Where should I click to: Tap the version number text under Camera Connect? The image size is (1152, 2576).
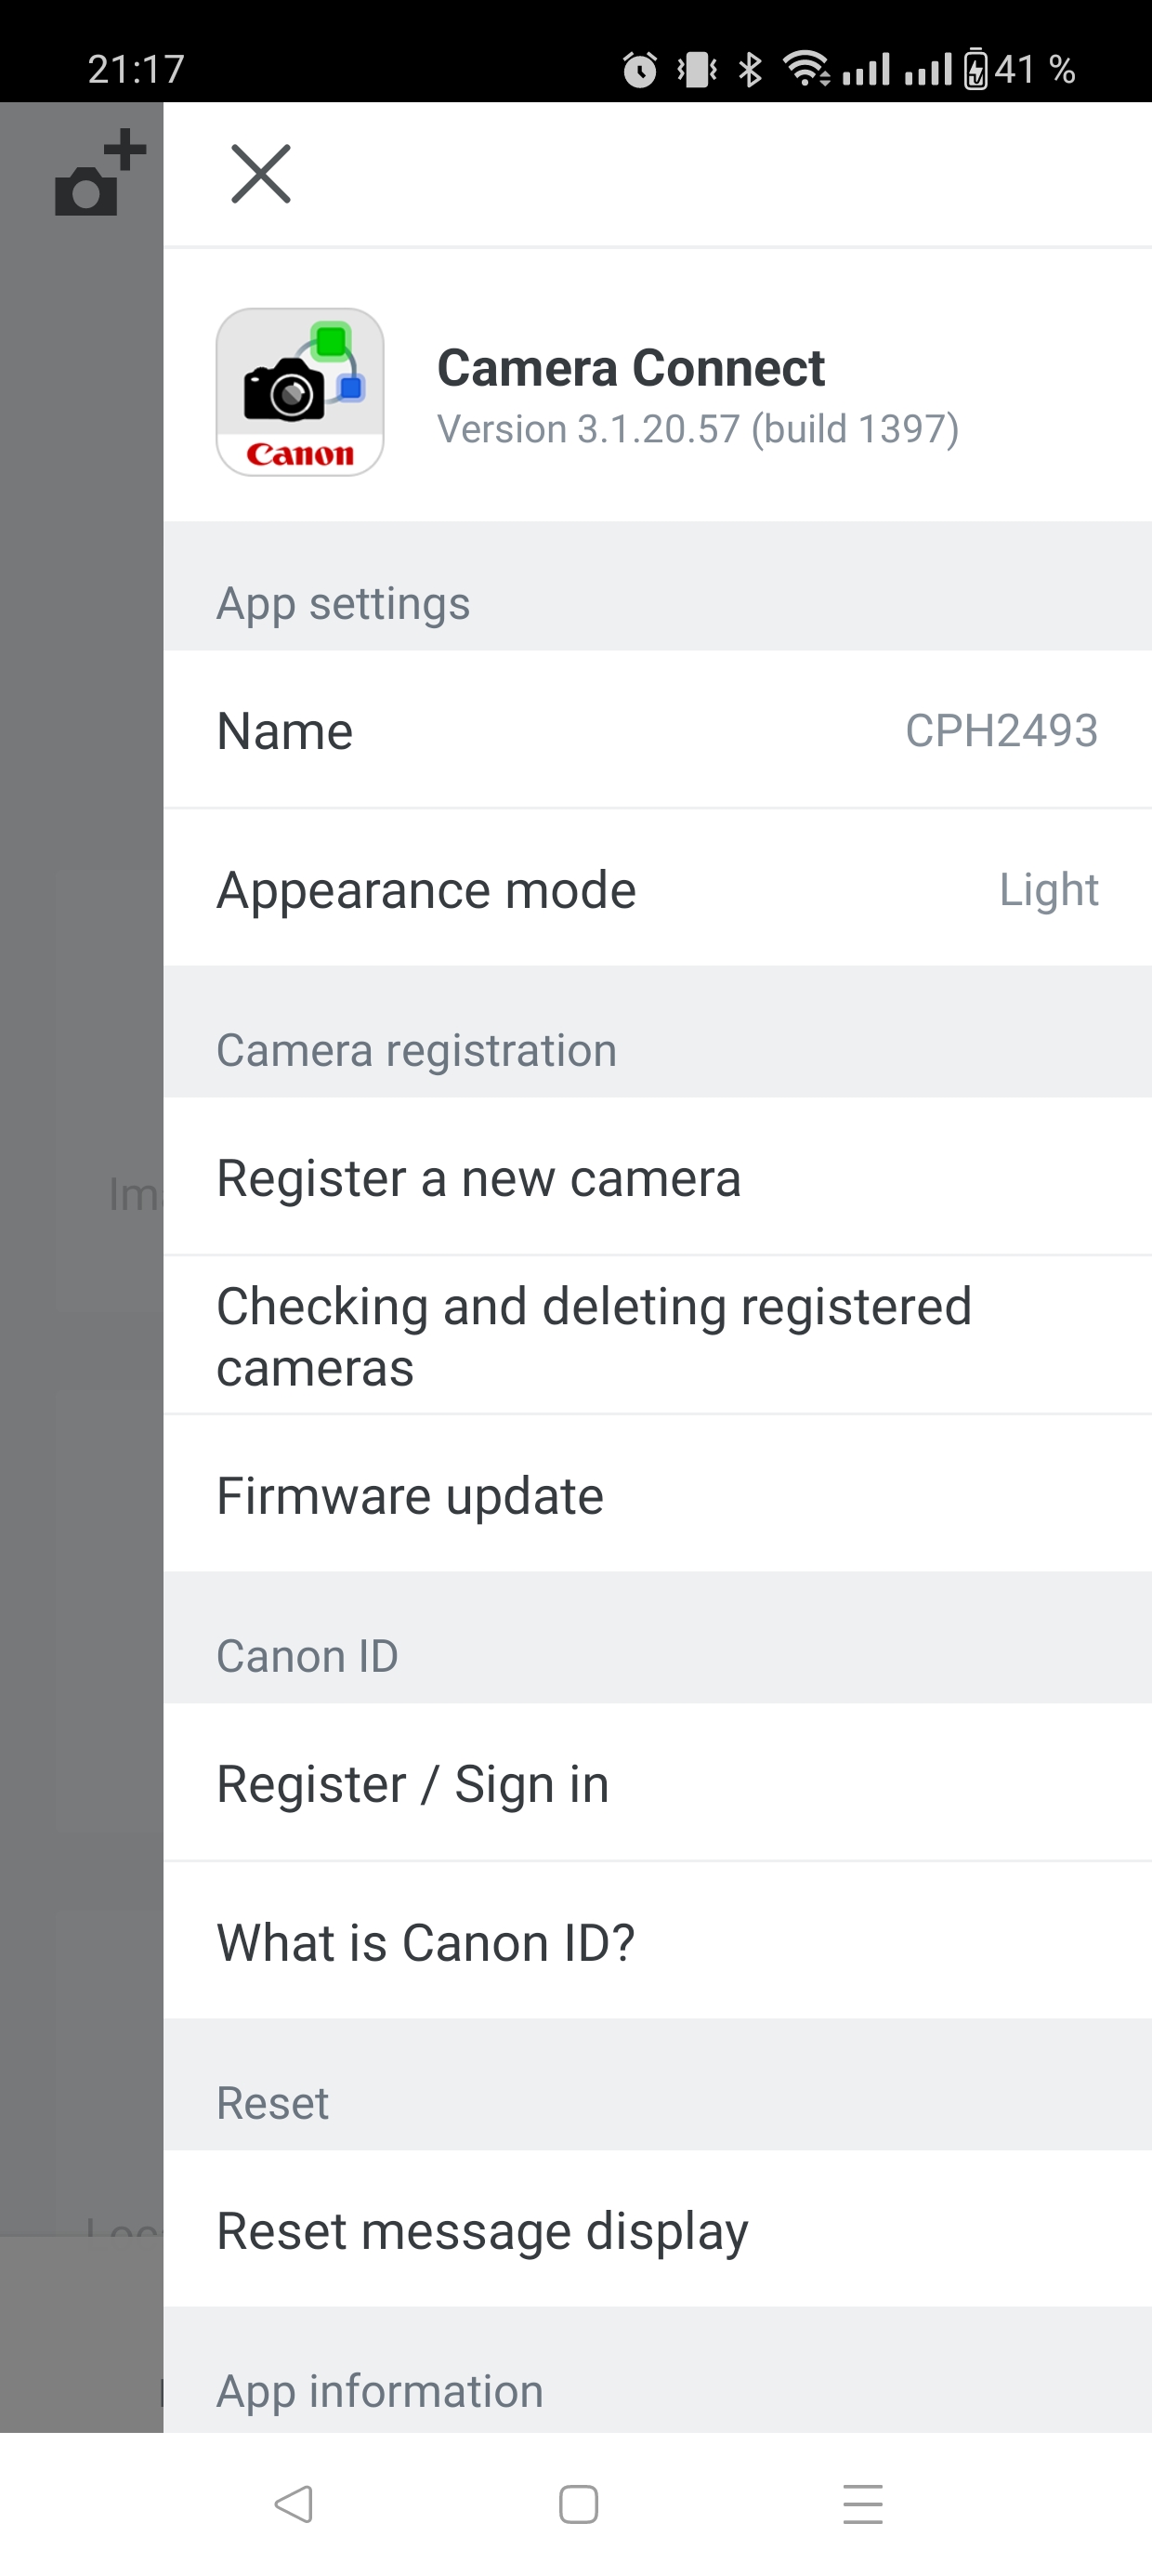click(x=698, y=429)
